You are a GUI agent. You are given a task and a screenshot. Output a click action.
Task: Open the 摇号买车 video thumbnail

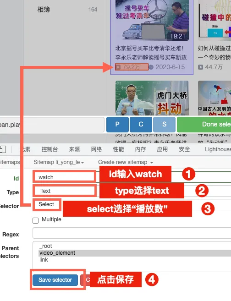point(152,20)
